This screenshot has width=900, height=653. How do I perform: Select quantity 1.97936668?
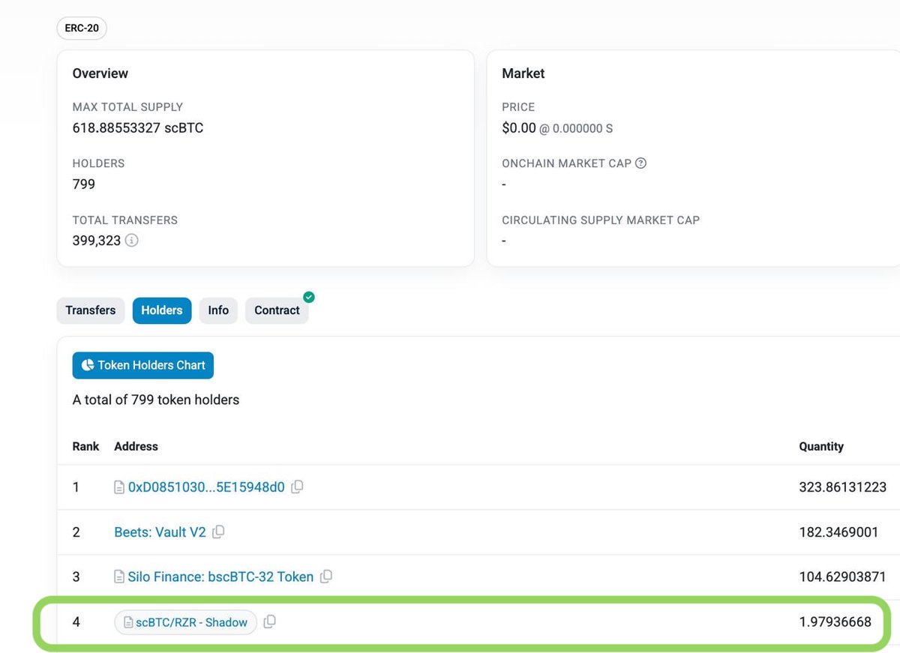click(835, 622)
